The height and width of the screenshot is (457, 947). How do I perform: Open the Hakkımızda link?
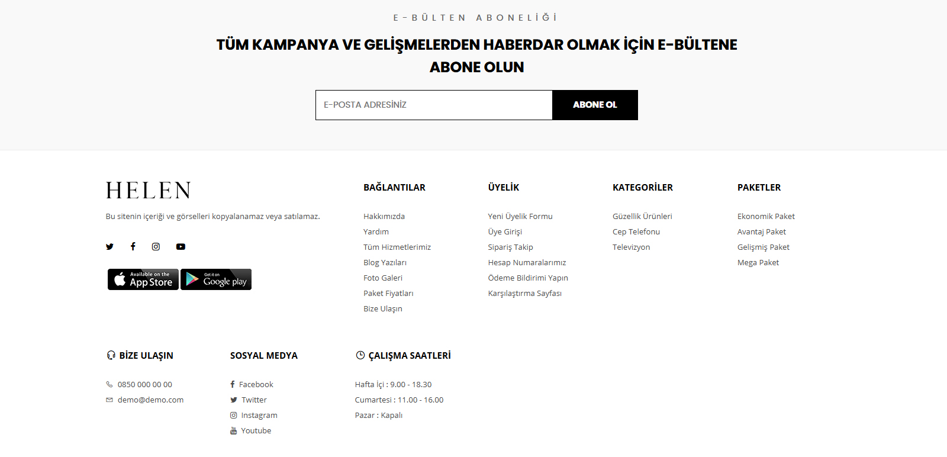pyautogui.click(x=384, y=217)
